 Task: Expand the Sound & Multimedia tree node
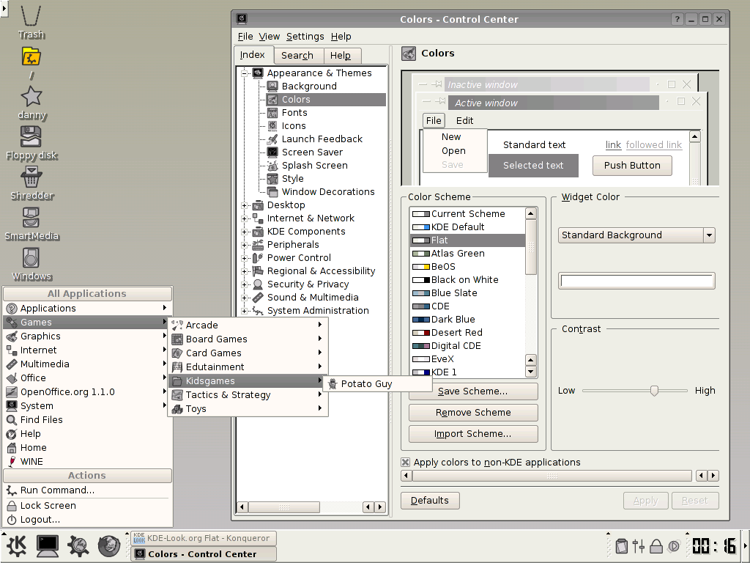245,298
